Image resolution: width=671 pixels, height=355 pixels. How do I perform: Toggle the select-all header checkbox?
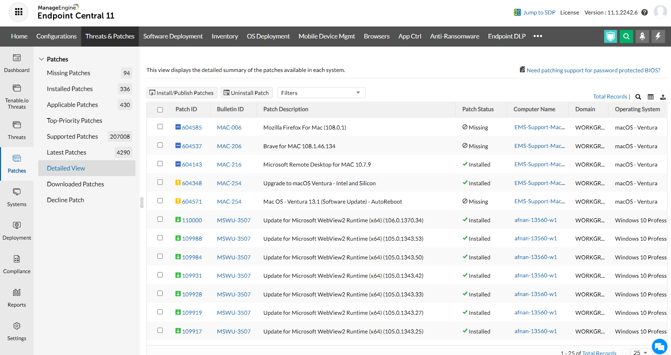(x=160, y=110)
